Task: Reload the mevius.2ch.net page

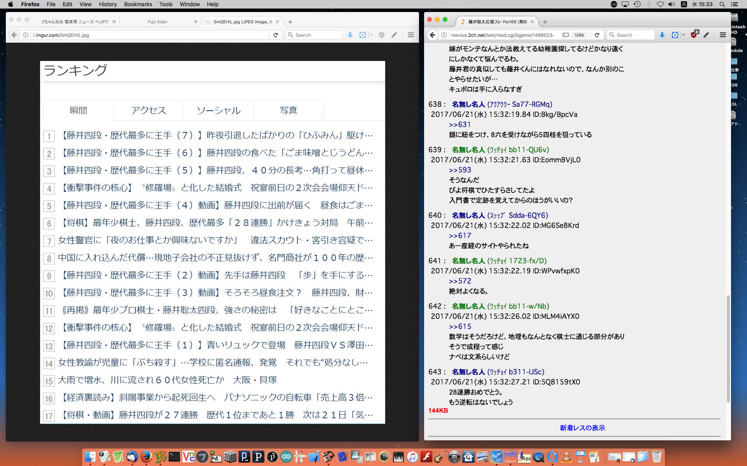Action: (597, 35)
